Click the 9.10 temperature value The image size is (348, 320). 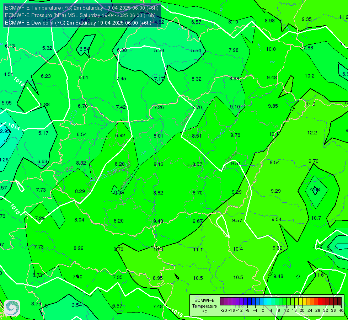pyautogui.click(x=235, y=107)
